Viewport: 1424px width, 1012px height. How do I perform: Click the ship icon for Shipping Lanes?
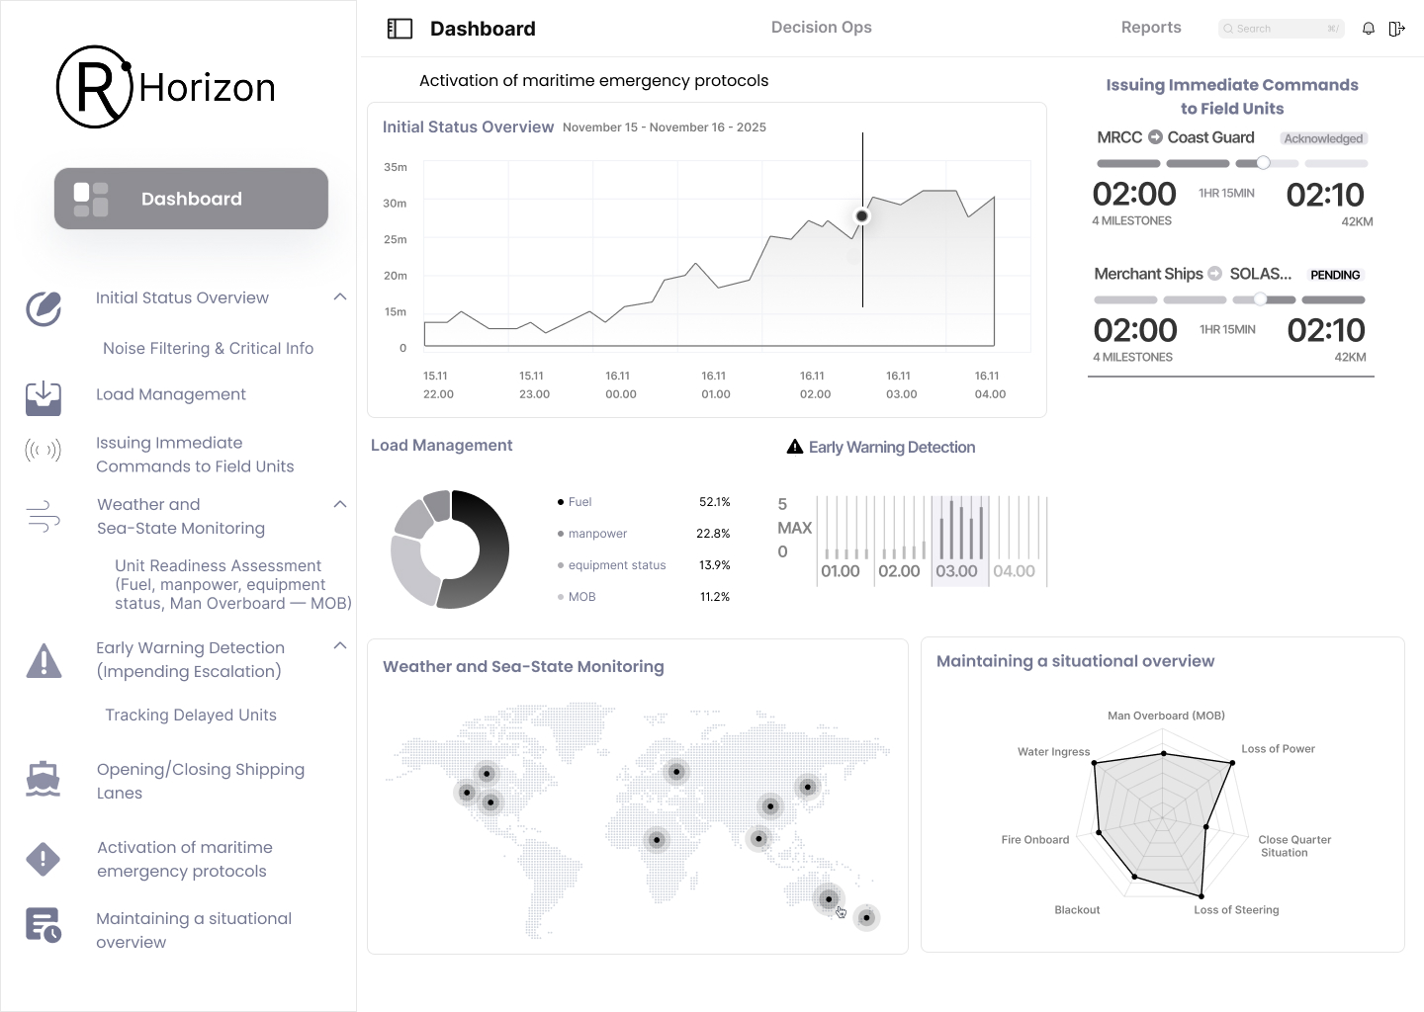click(x=44, y=780)
